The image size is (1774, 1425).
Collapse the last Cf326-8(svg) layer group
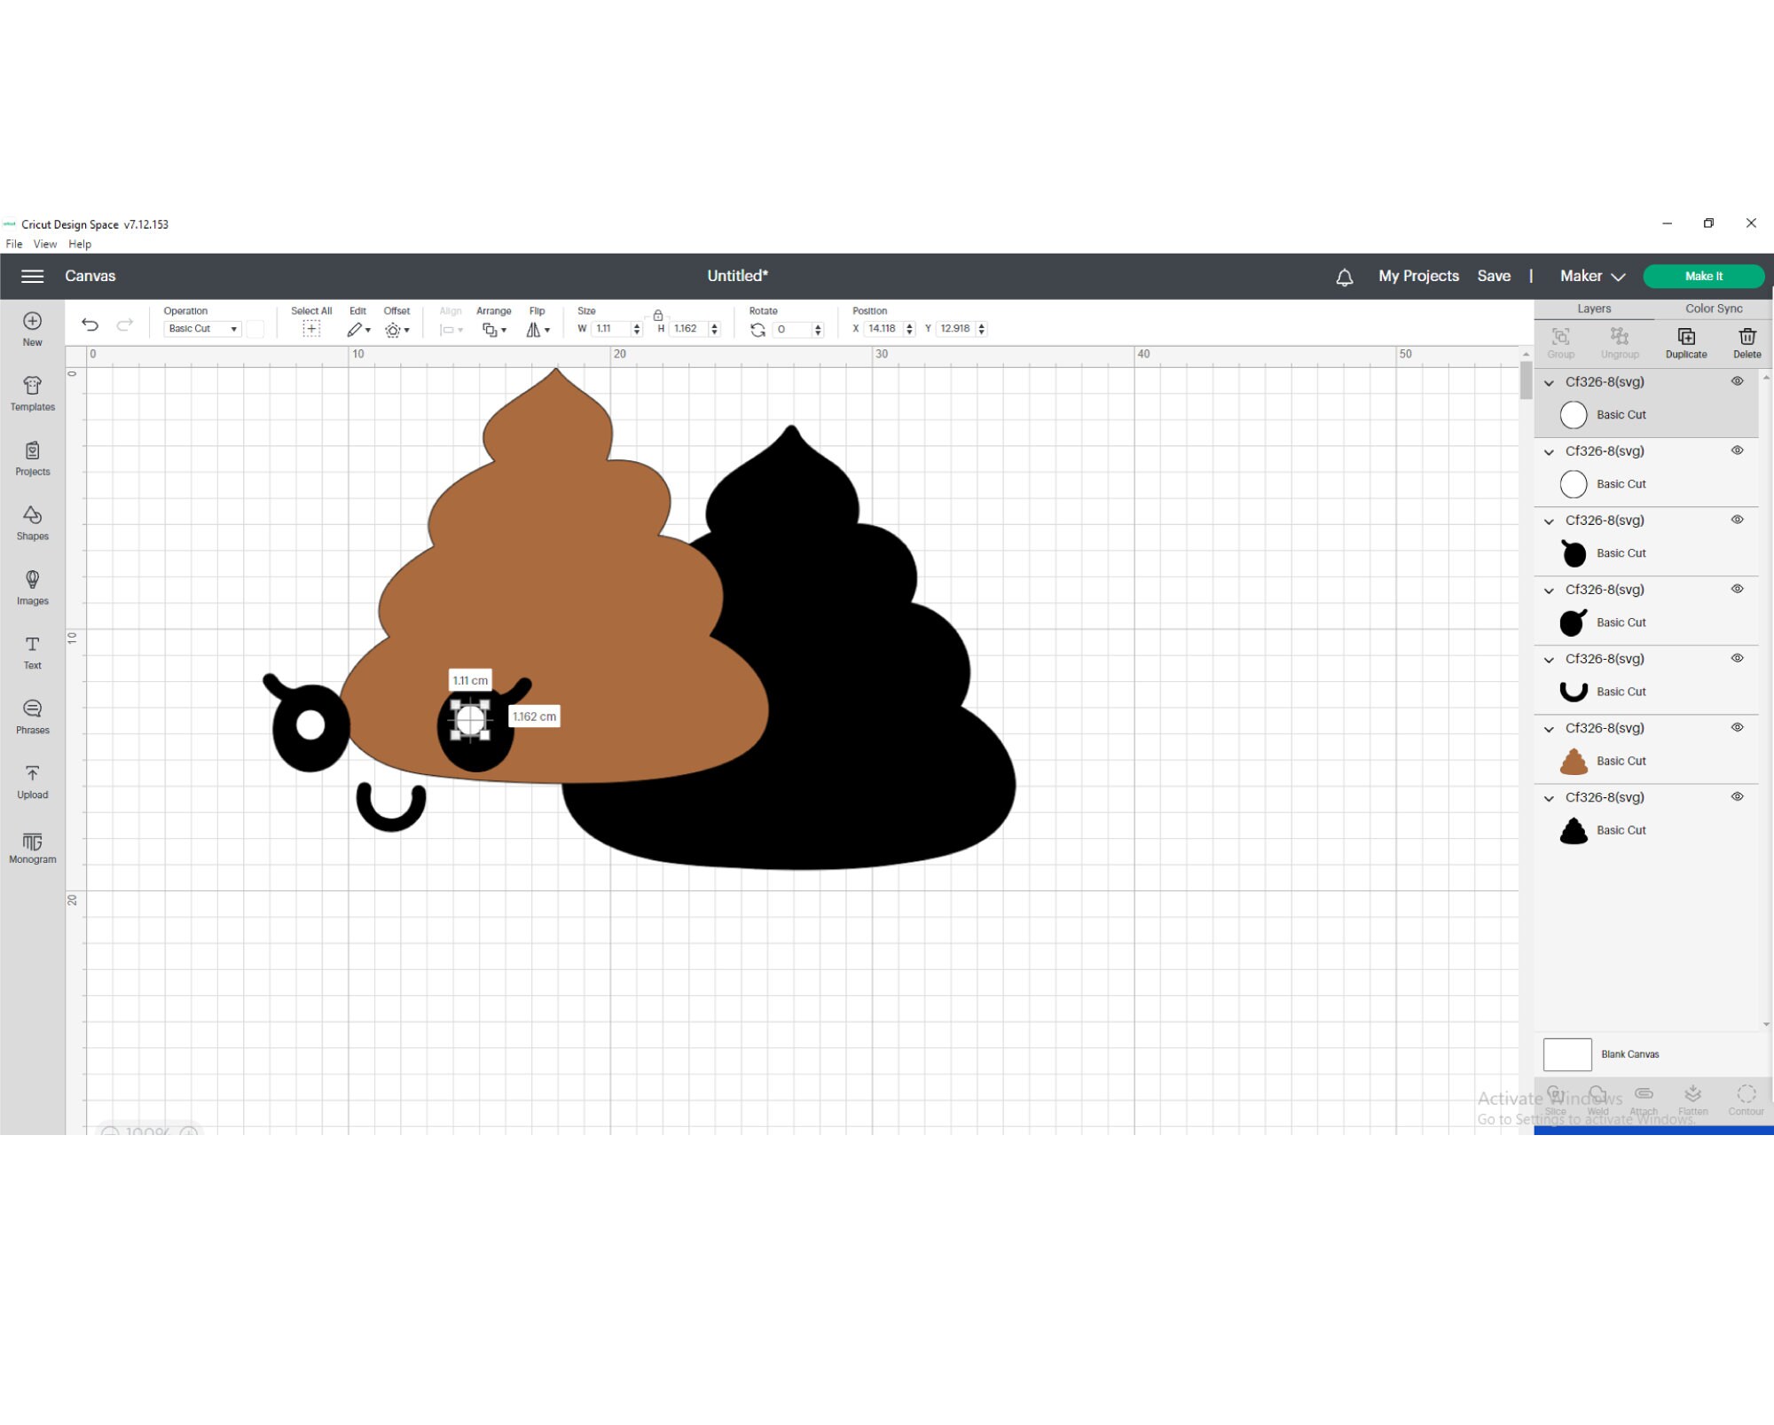(1549, 797)
